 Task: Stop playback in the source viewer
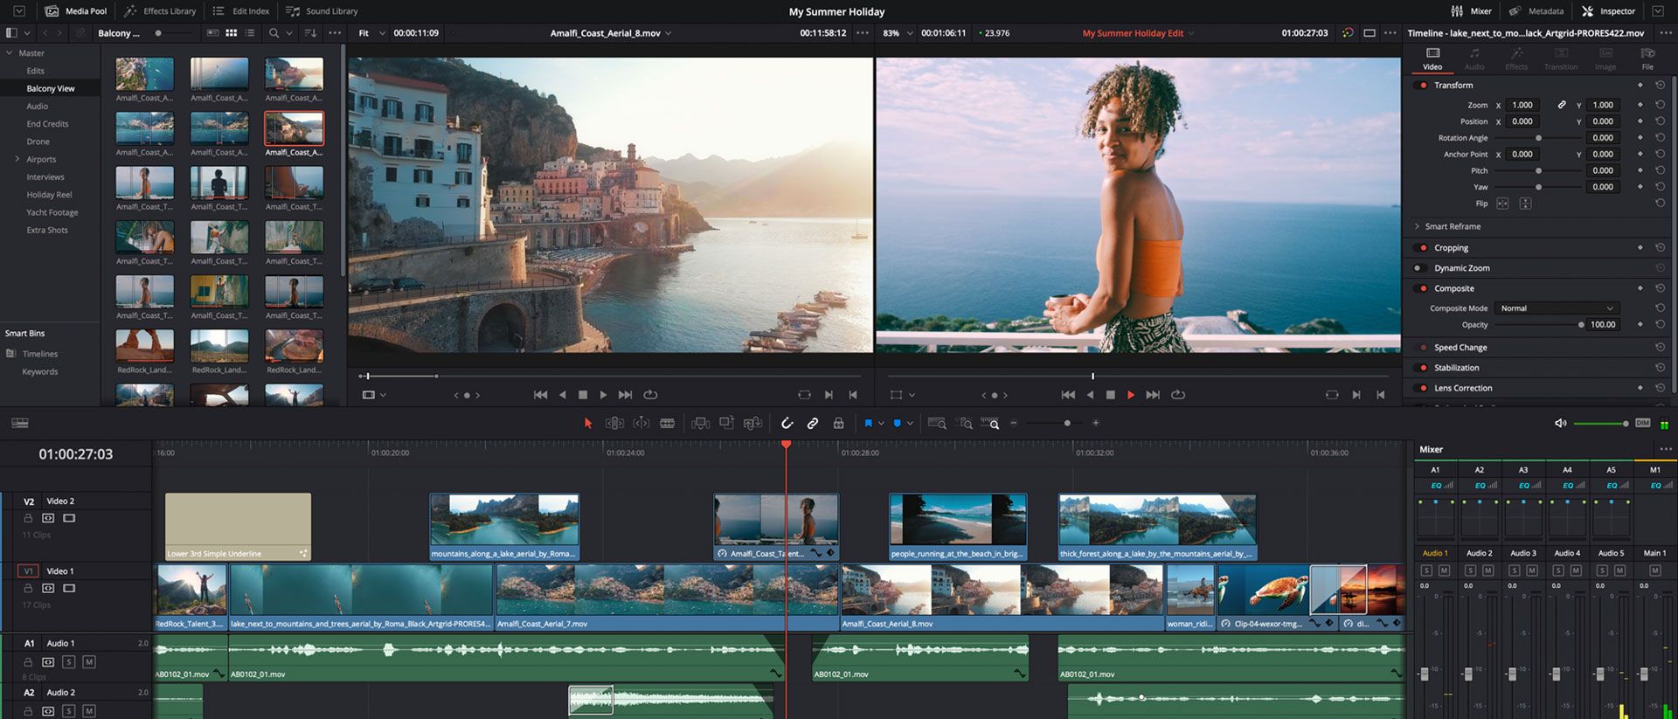click(583, 395)
